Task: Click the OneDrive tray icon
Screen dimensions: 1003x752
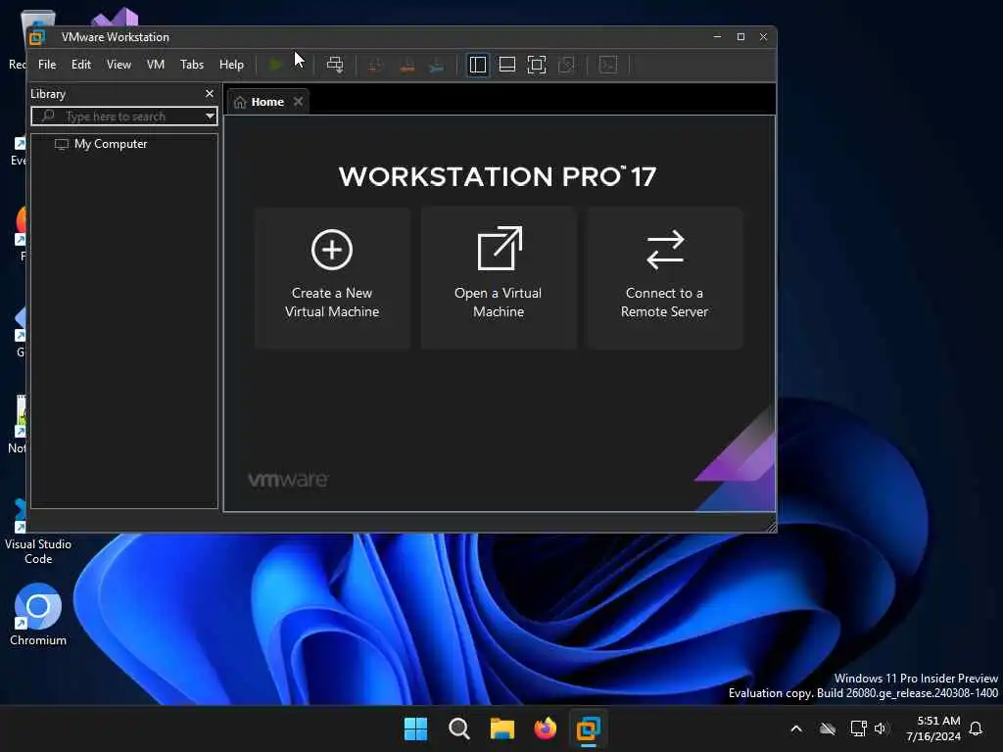Action: [x=828, y=728]
